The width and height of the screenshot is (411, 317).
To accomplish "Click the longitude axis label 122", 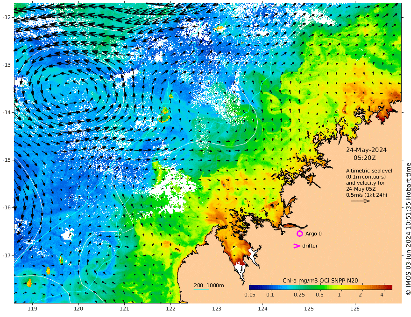I will tap(170, 309).
